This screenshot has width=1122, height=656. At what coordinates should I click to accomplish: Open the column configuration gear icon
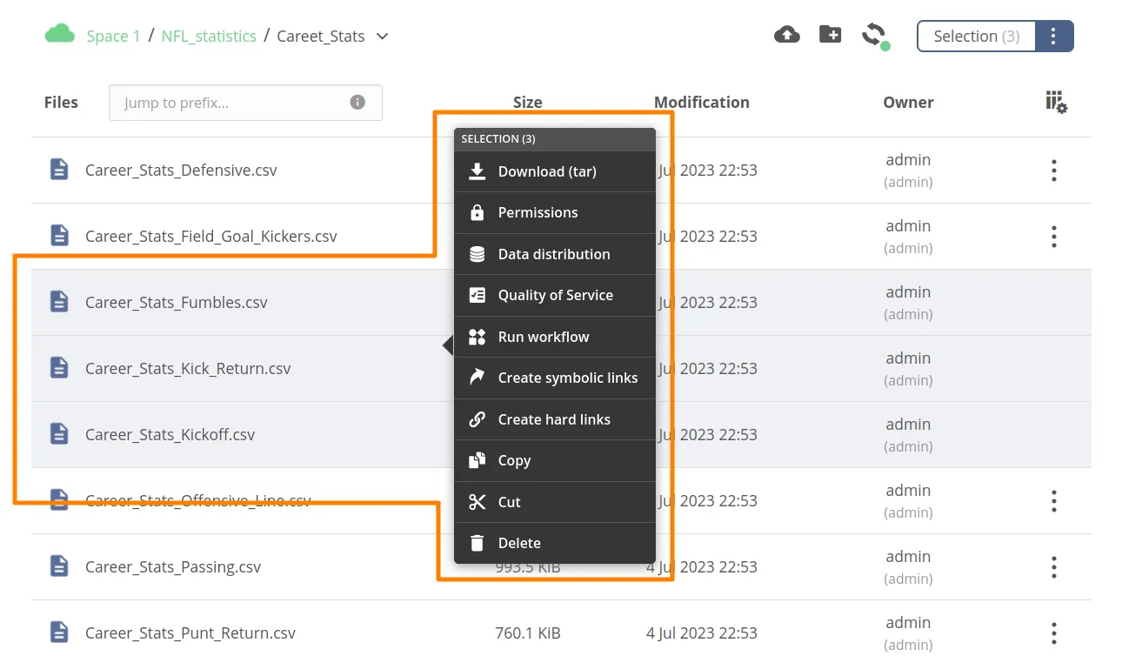1054,102
